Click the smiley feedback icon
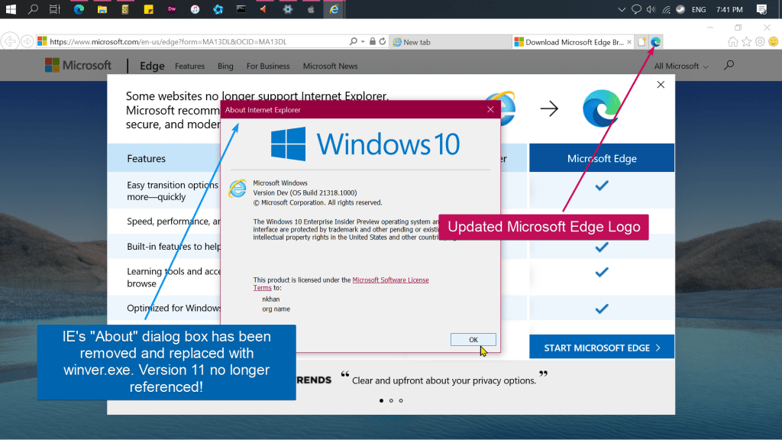This screenshot has height=440, width=782. [772, 42]
